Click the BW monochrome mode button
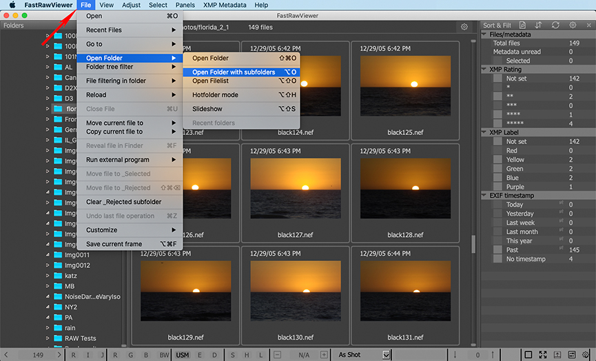The height and width of the screenshot is (361, 596). [x=163, y=355]
